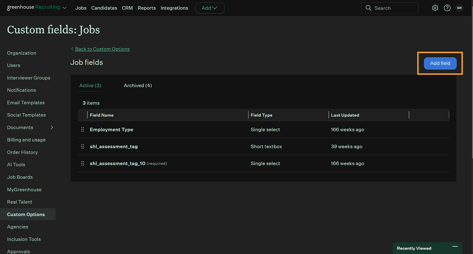This screenshot has height=254, width=473.
Task: Click the Recently Viewed panel title
Action: (x=414, y=248)
